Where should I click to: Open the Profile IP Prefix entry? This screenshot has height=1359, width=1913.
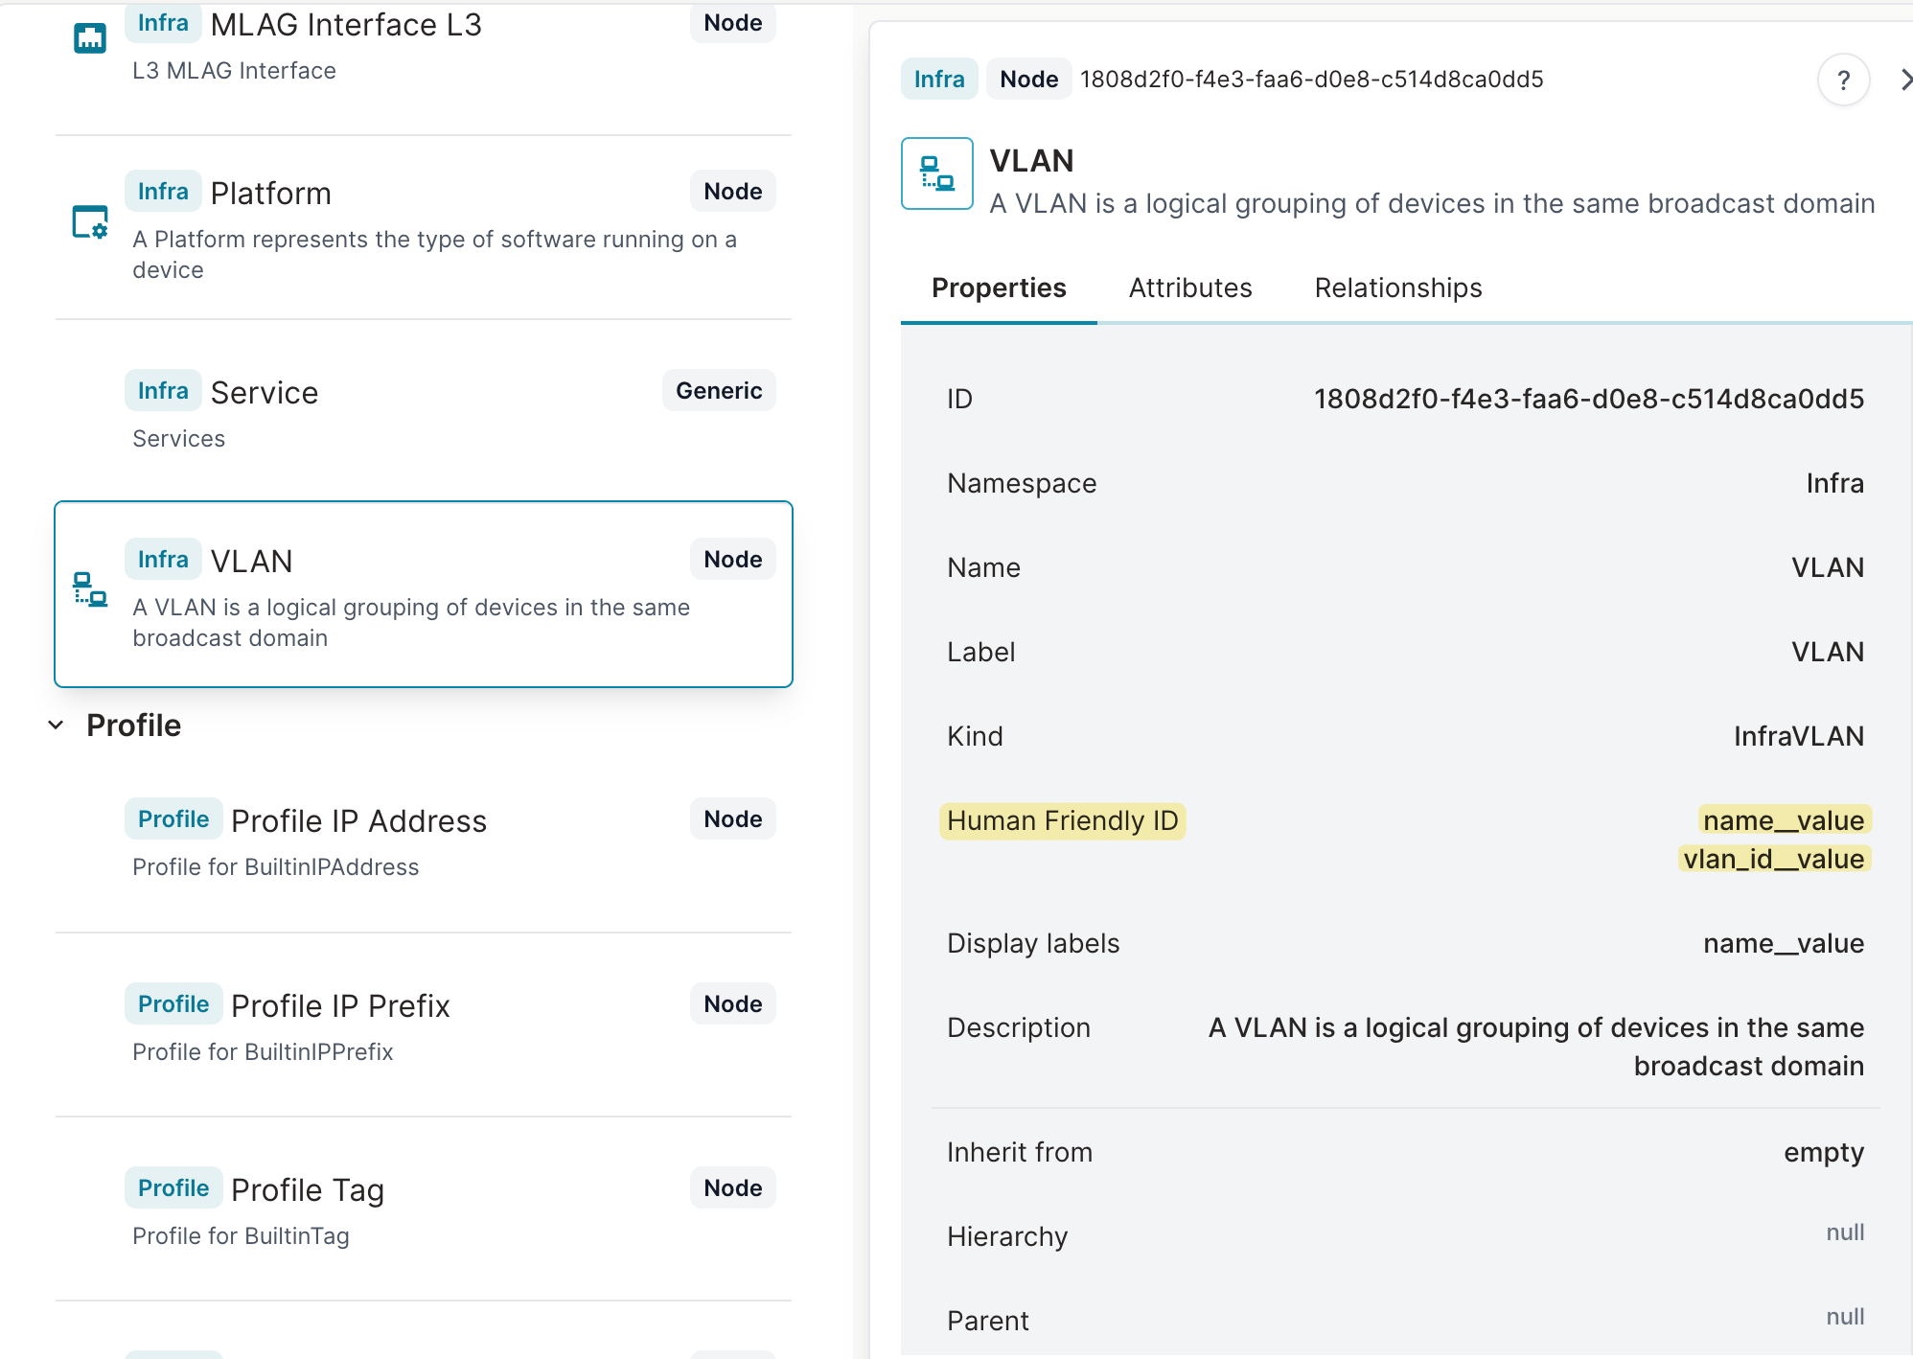click(x=424, y=1025)
